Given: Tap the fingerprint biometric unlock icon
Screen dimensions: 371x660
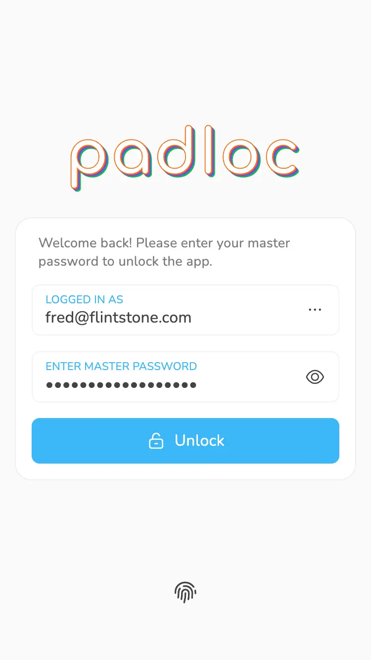Looking at the screenshot, I should point(185,592).
